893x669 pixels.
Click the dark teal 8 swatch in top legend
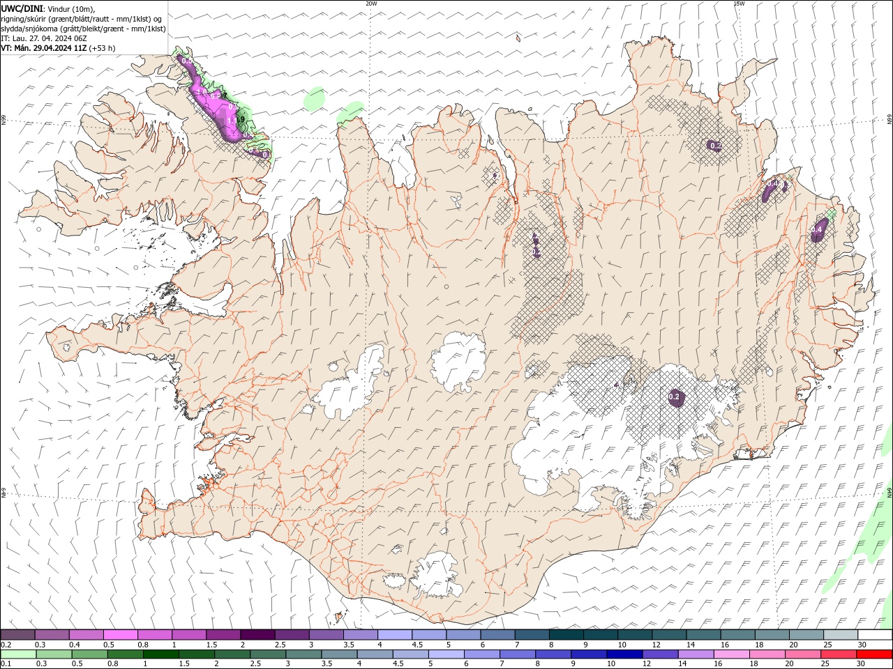[566, 634]
